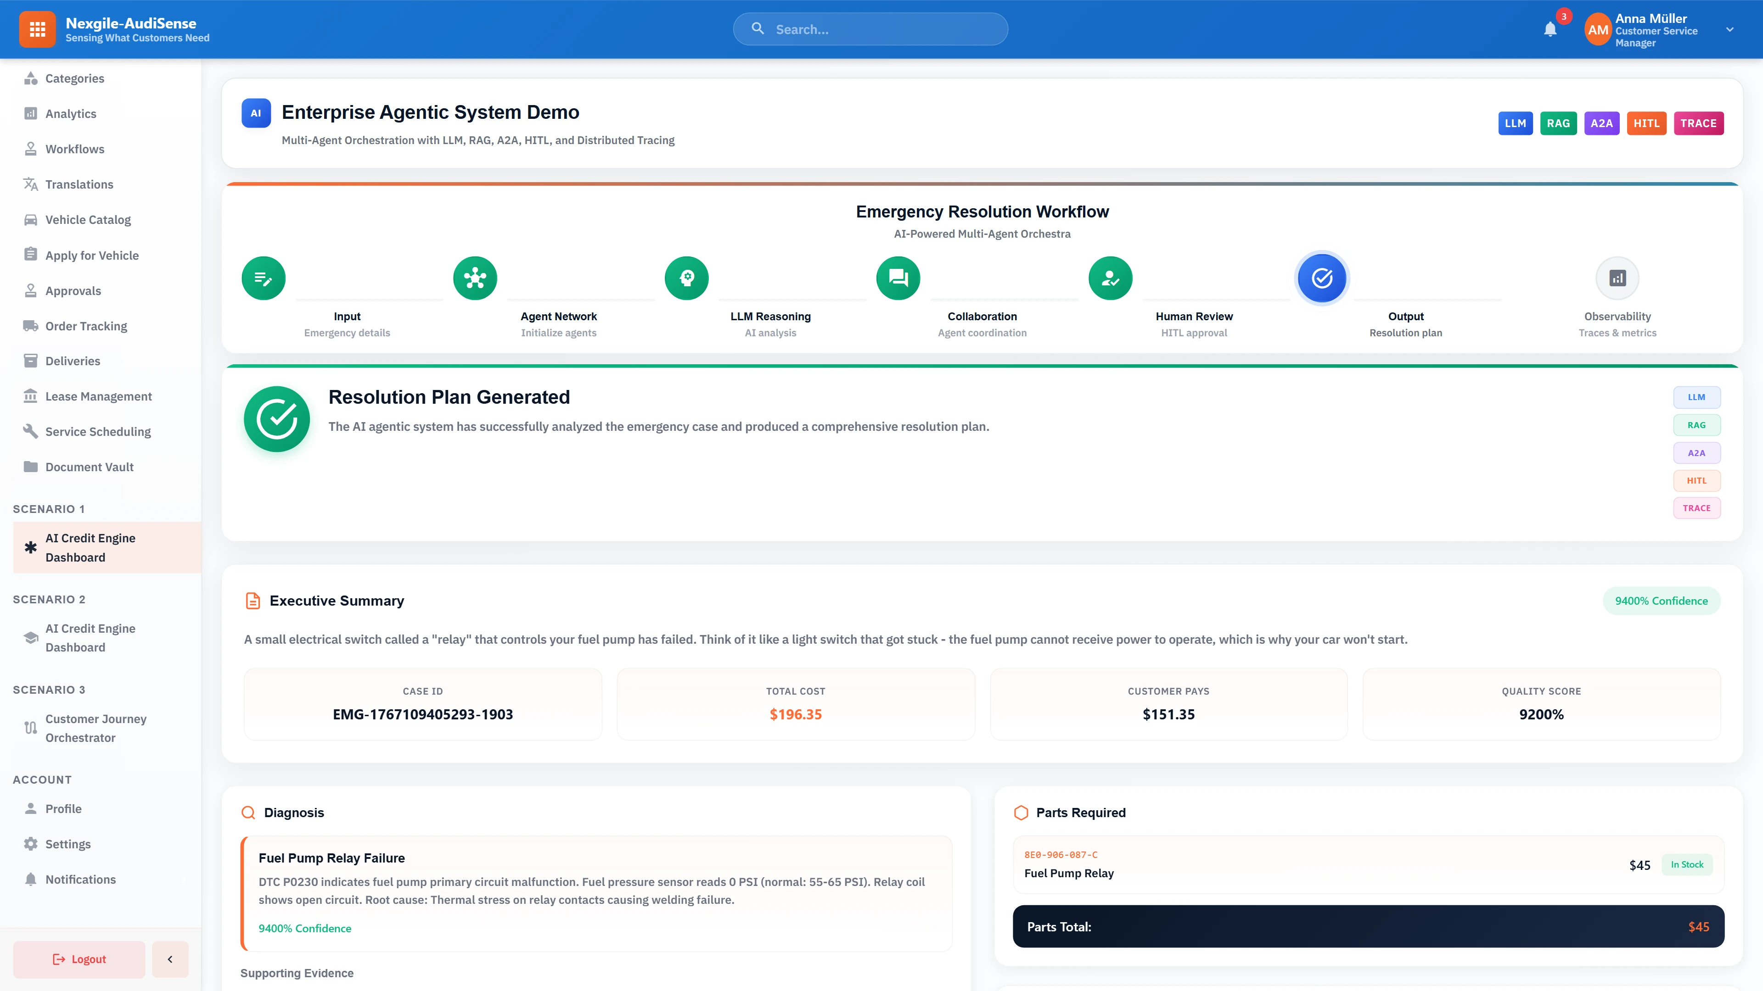Click the Logout button
Viewport: 1763px width, 991px height.
pyautogui.click(x=79, y=959)
